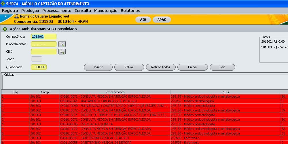Click the Retirar Todos button
The image size is (288, 144).
(x=160, y=67)
